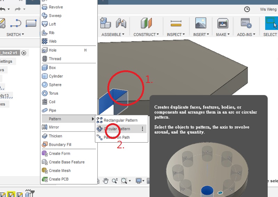Click the 3D Print make icon

(x=223, y=23)
